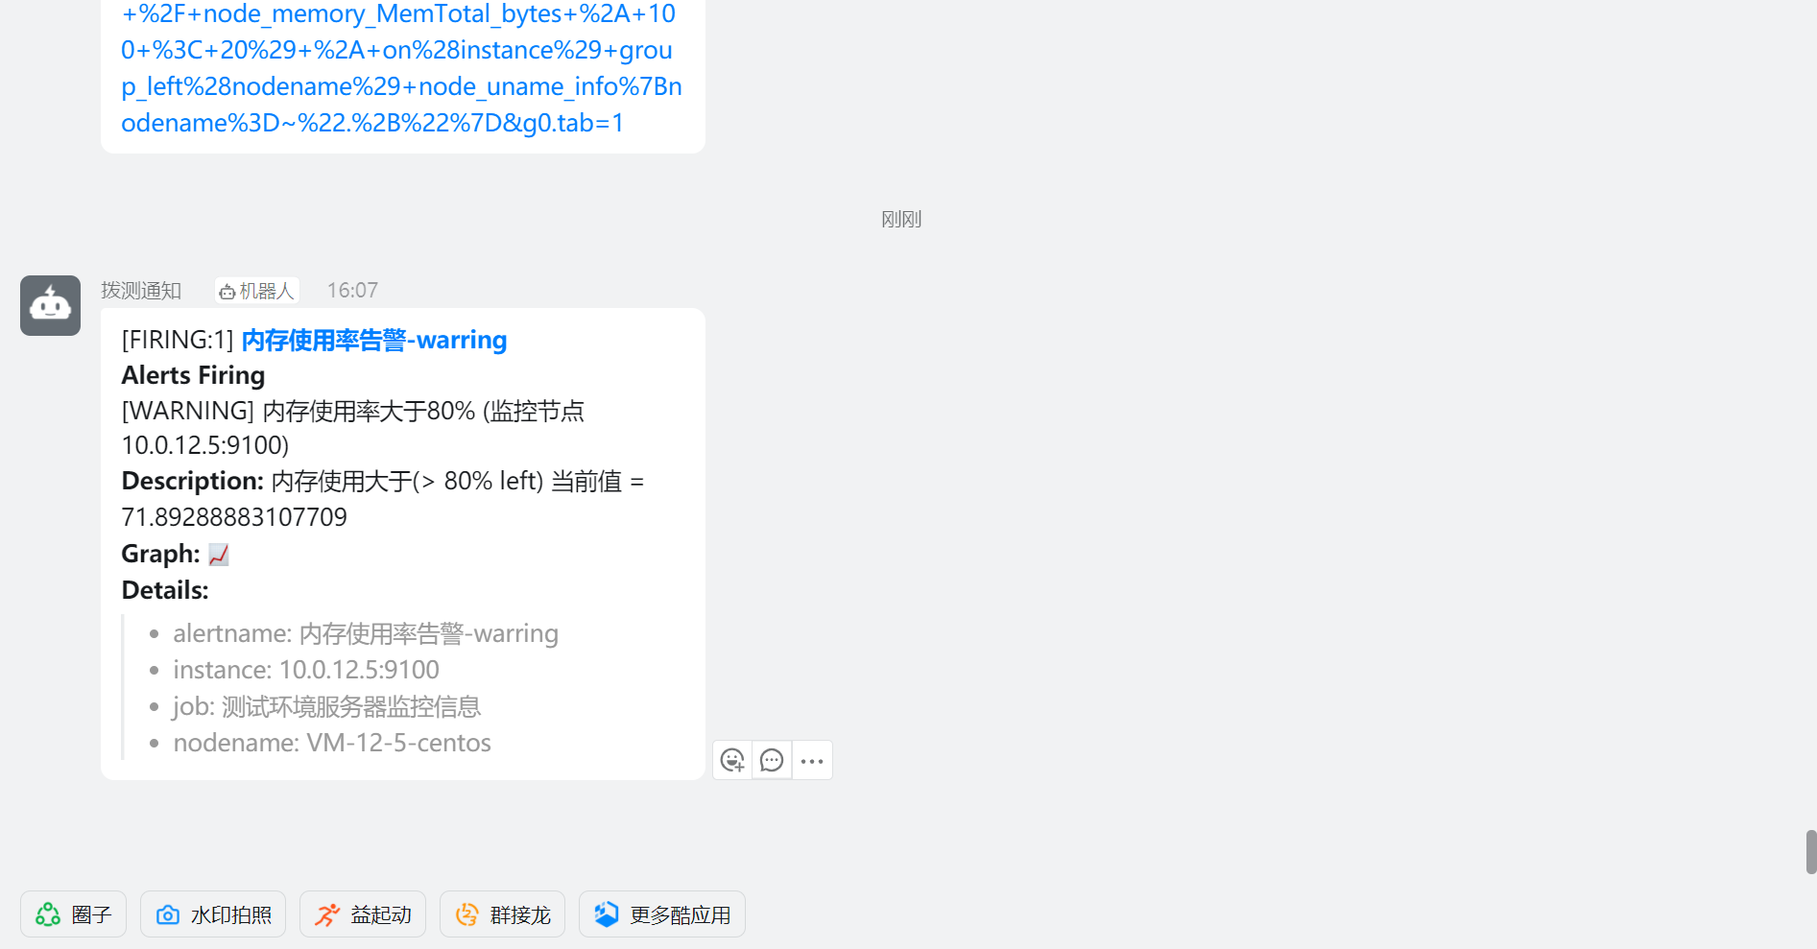Screen dimensions: 1817x949
Task: Click the nodename VM-12-5-centos detail line
Action: pos(332,743)
